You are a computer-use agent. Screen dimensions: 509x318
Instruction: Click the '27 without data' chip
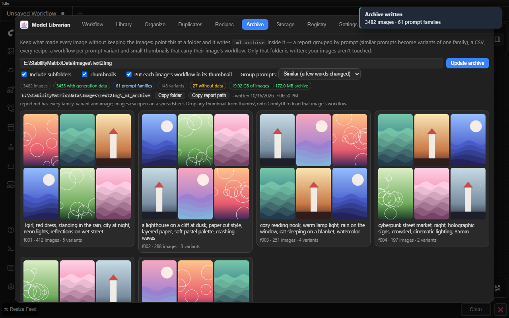click(x=208, y=86)
